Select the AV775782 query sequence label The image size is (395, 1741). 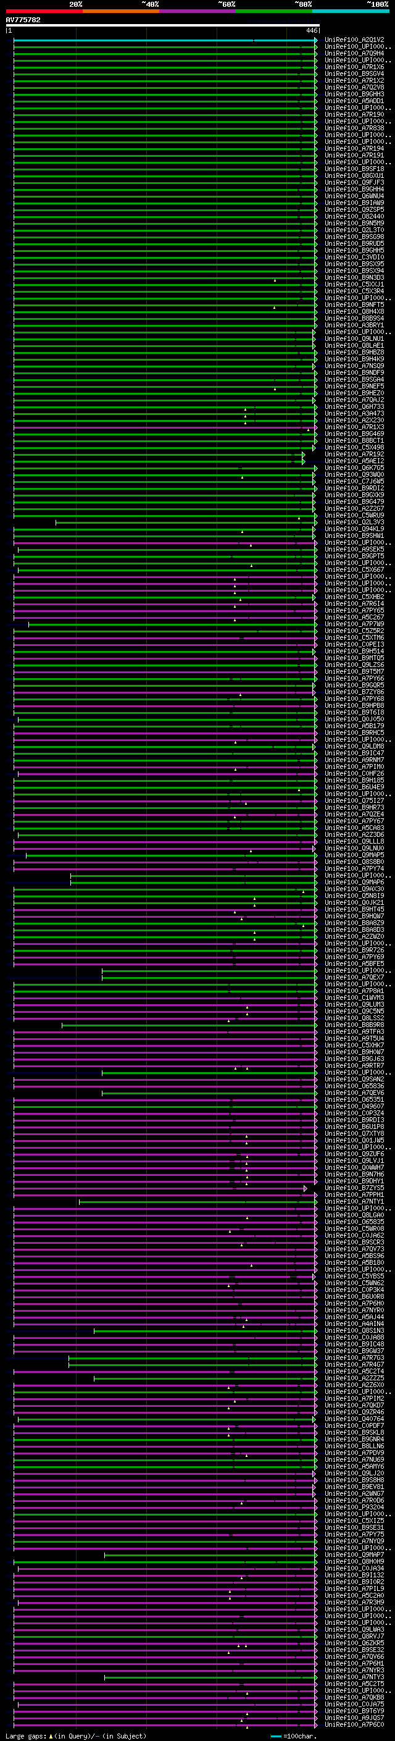pos(23,20)
